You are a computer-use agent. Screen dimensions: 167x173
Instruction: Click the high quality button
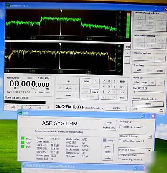(109, 128)
